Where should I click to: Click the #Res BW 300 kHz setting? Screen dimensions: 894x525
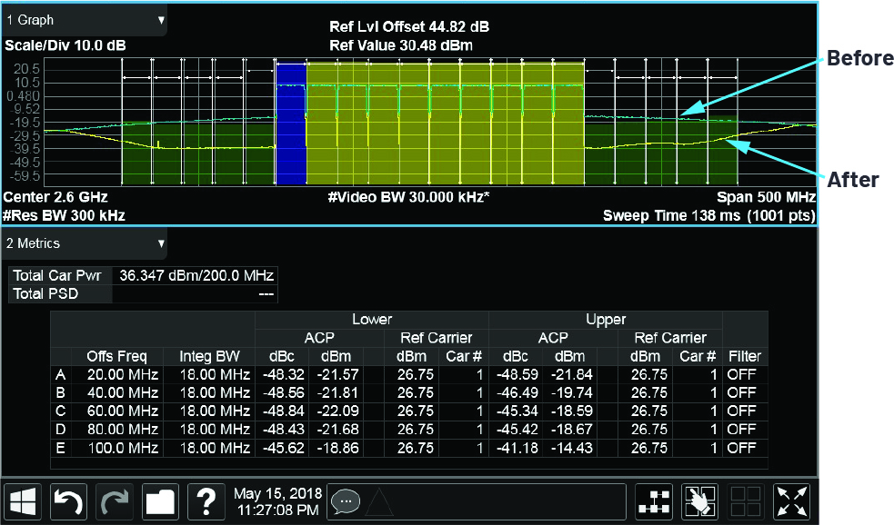click(65, 215)
